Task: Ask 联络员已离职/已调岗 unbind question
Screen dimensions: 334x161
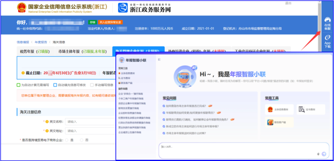Action: (x=197, y=120)
